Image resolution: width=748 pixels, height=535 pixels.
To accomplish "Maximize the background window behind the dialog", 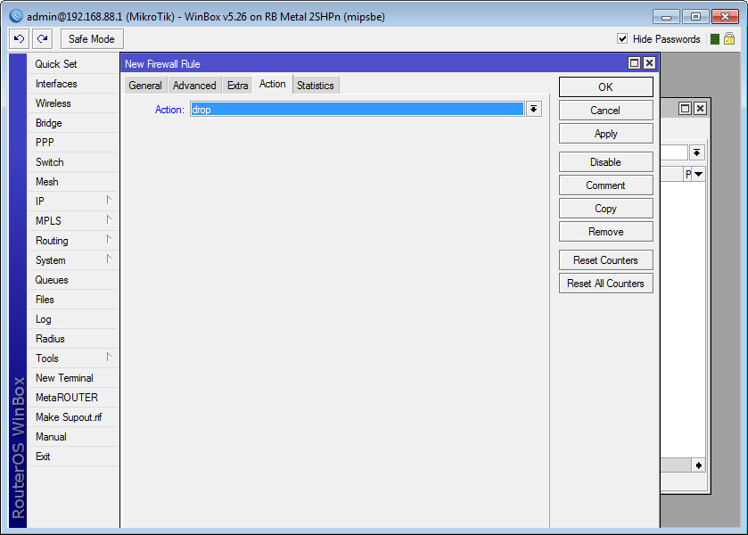I will [x=685, y=108].
